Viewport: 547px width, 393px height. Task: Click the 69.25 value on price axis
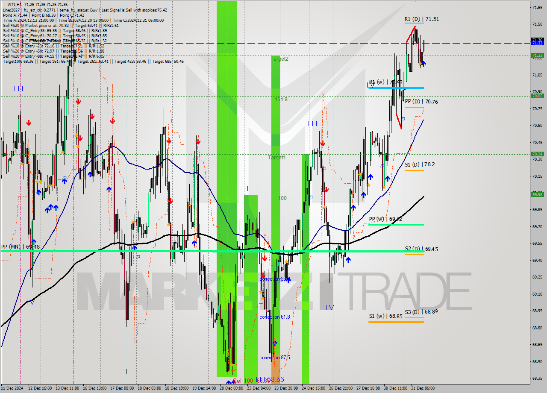(537, 277)
